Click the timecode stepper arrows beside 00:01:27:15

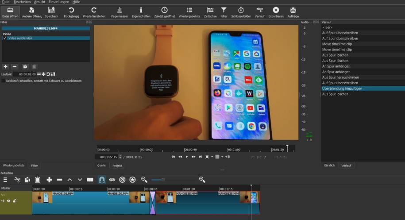120,157
